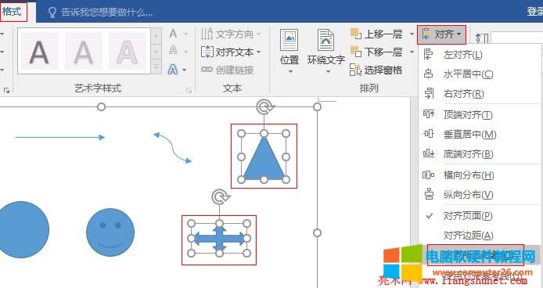
Task: Choose 顶端对齐(T) menu item
Action: 480,114
